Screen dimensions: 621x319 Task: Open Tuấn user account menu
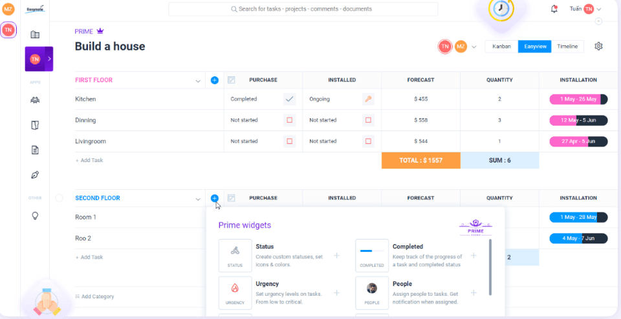point(585,8)
